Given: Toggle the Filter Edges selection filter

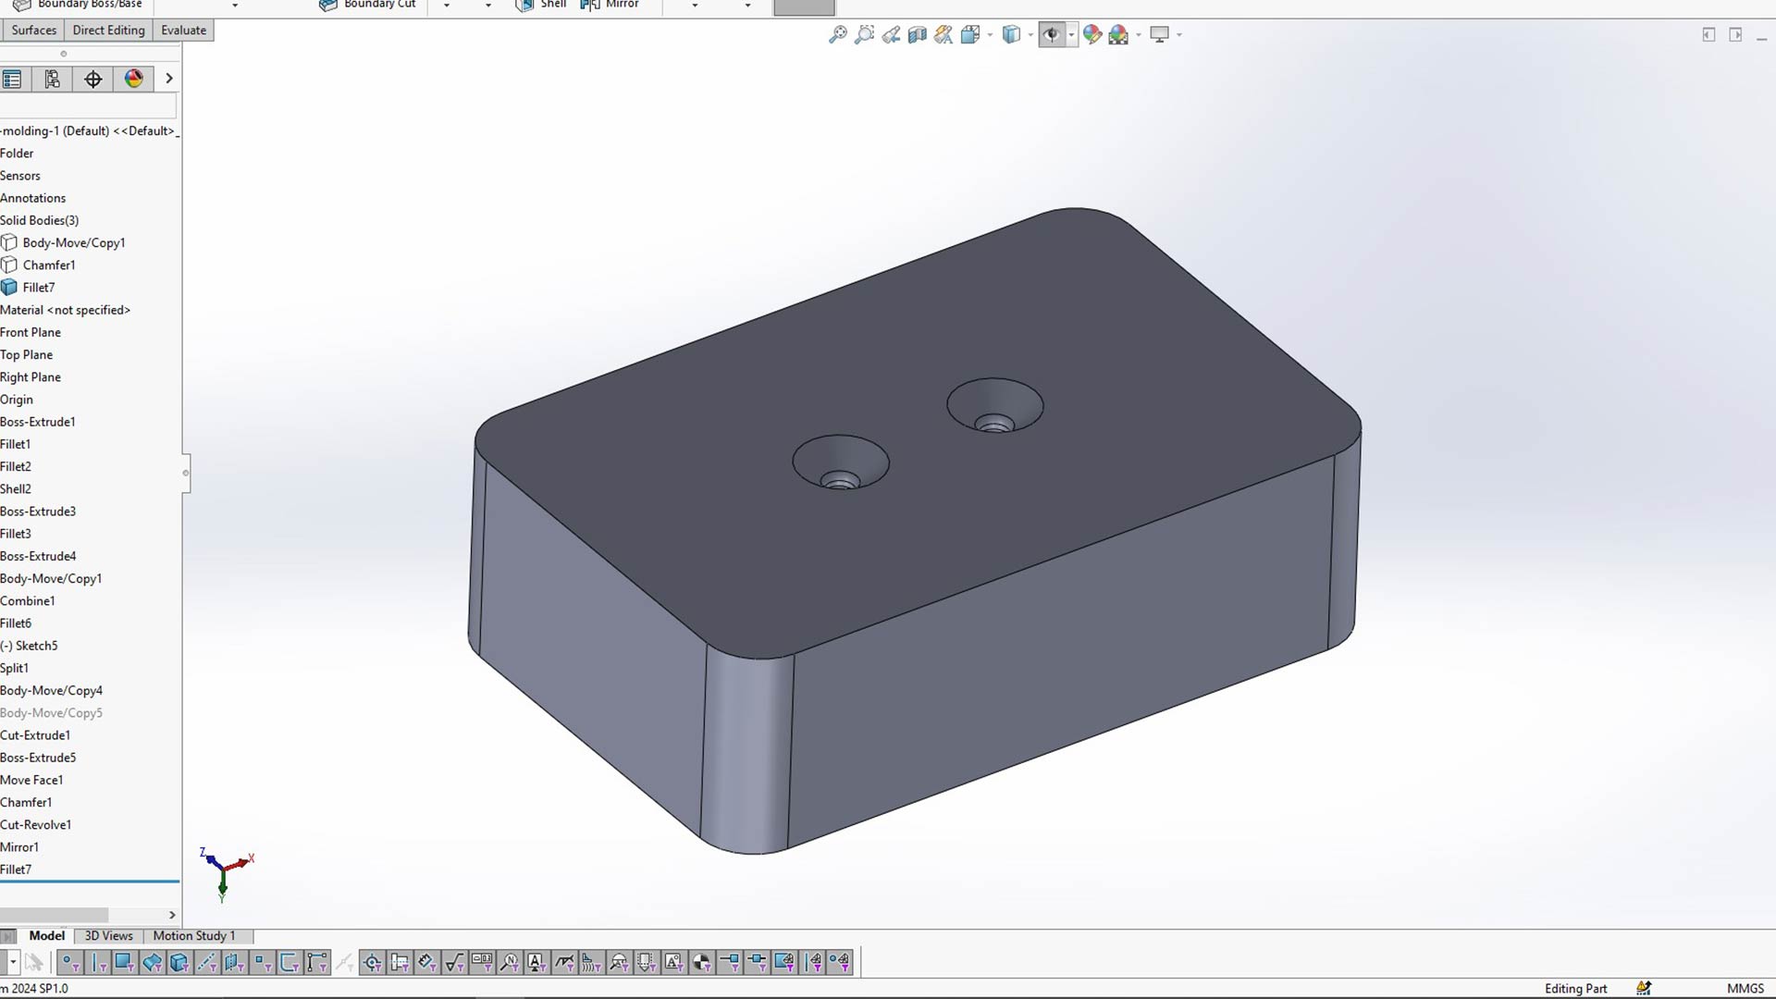Looking at the screenshot, I should [97, 963].
